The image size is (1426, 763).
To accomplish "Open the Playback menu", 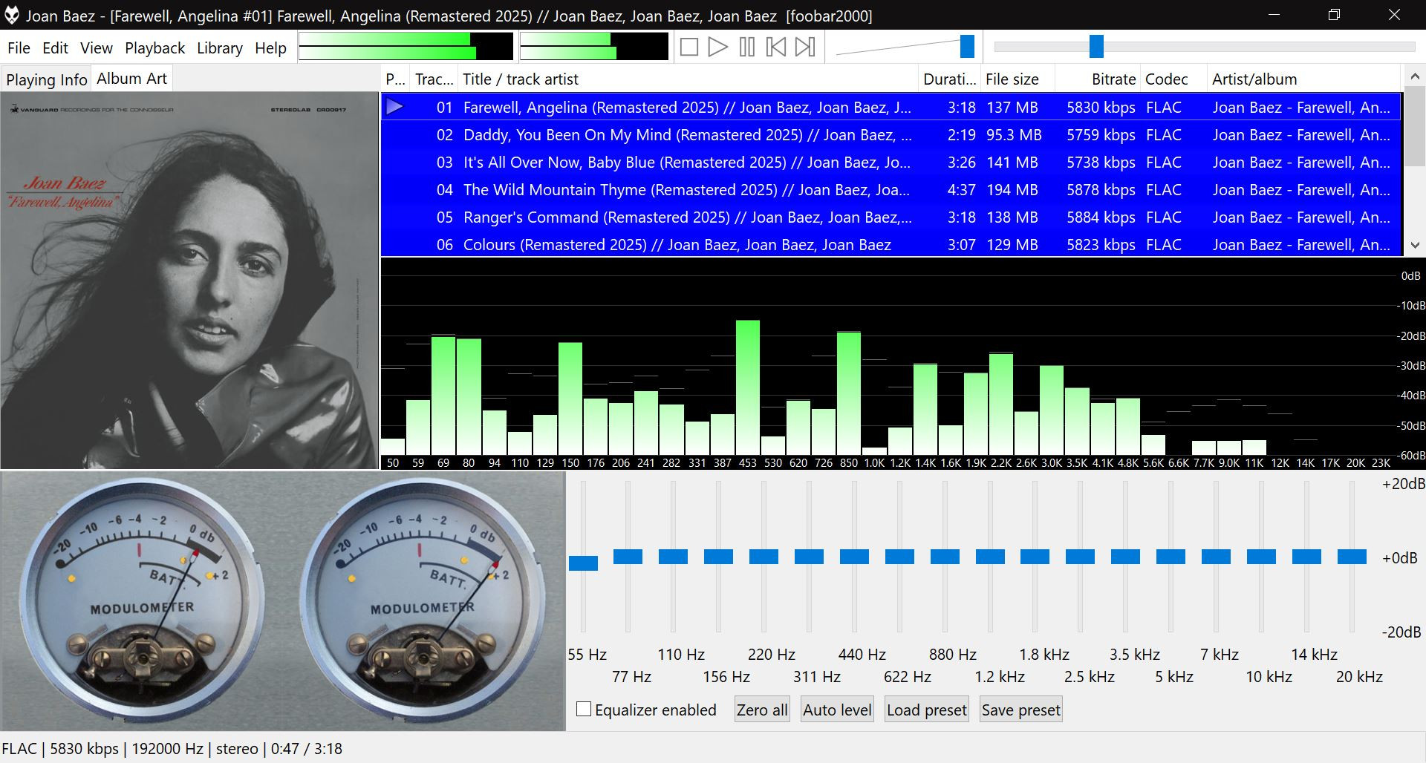I will click(x=154, y=48).
